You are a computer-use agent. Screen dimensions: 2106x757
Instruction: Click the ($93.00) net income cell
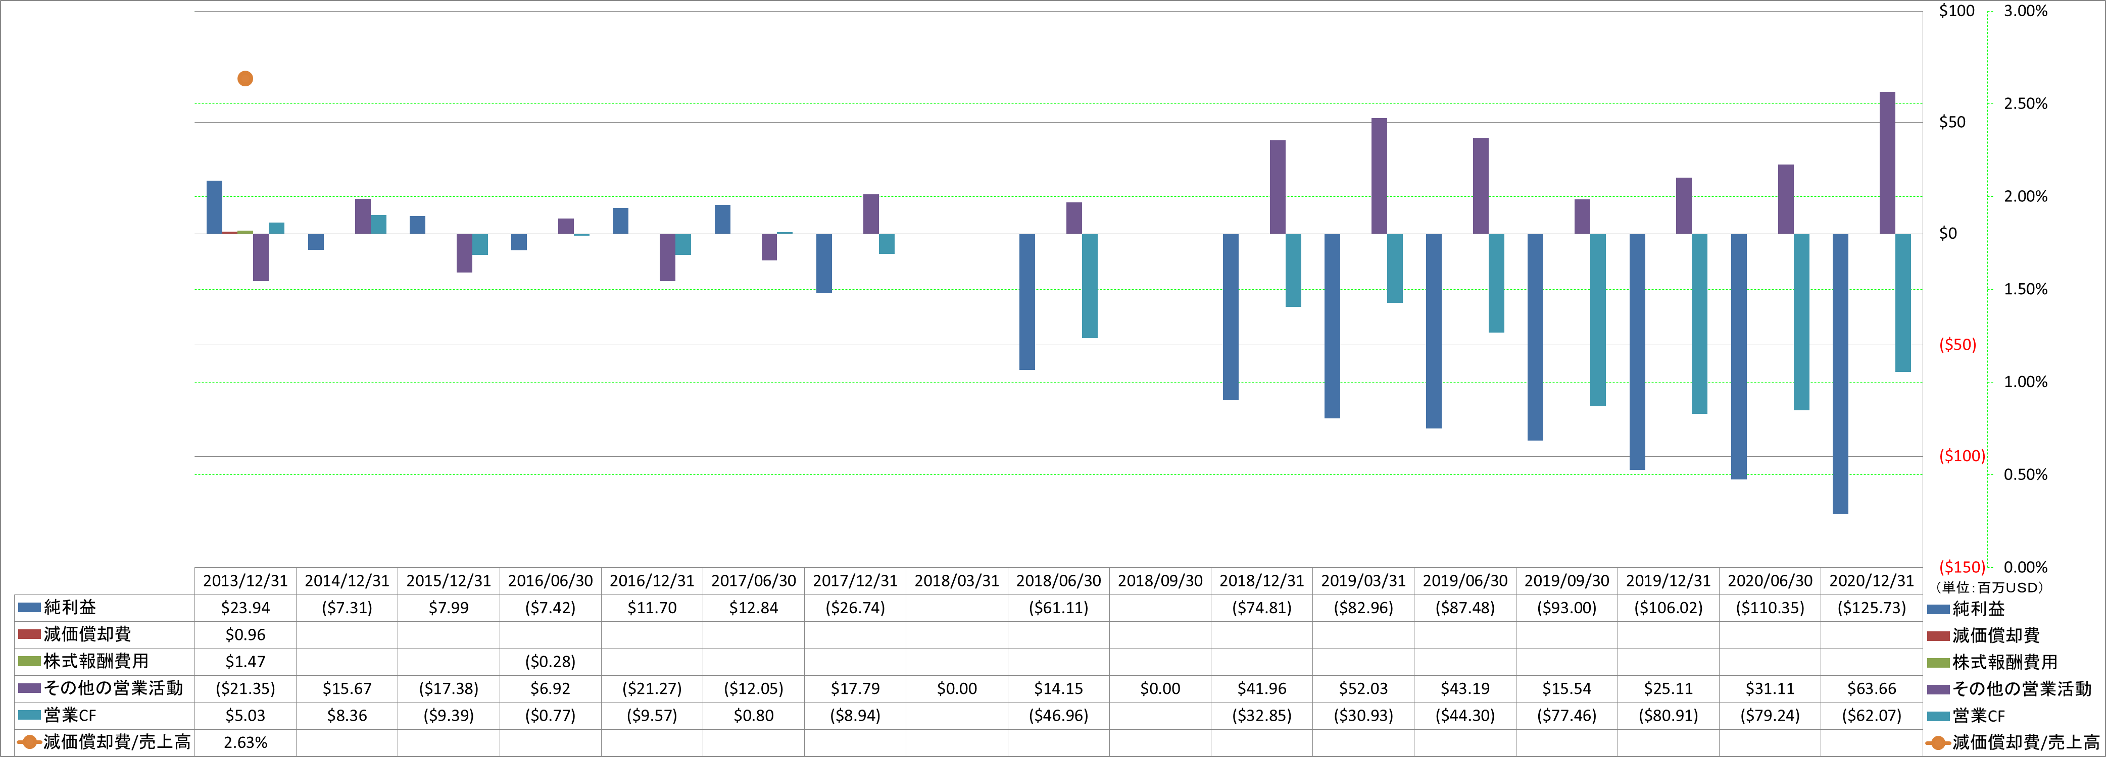tap(1566, 608)
